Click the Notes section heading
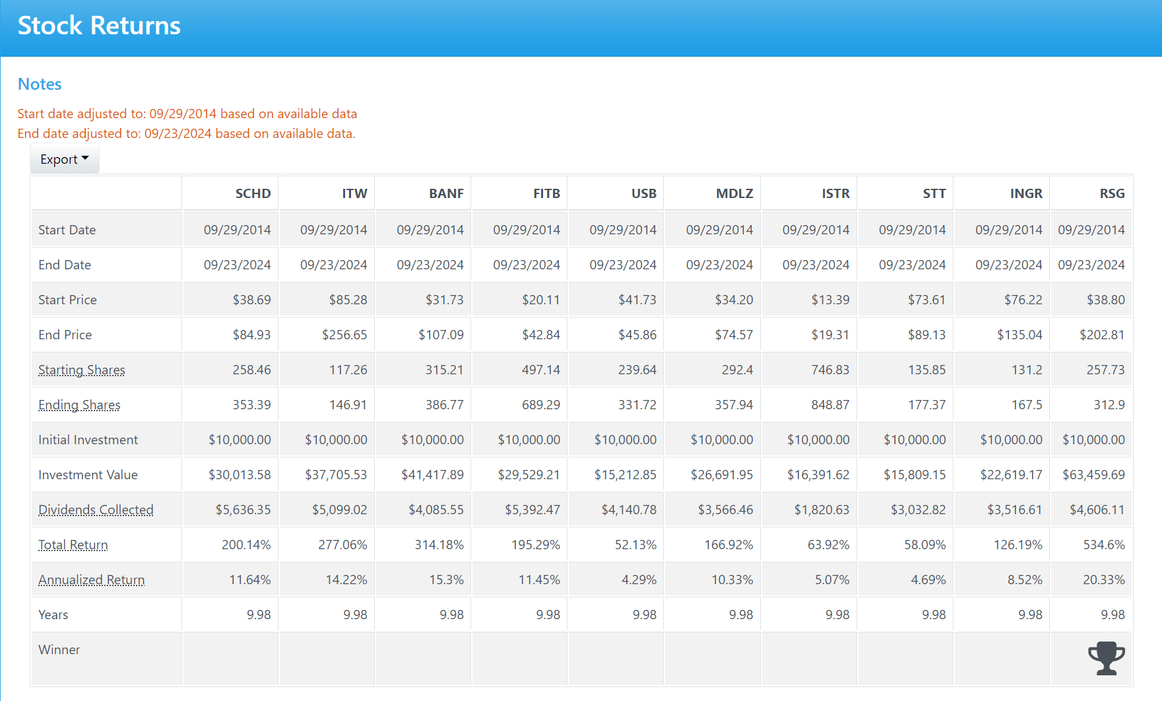The image size is (1162, 701). click(x=40, y=84)
